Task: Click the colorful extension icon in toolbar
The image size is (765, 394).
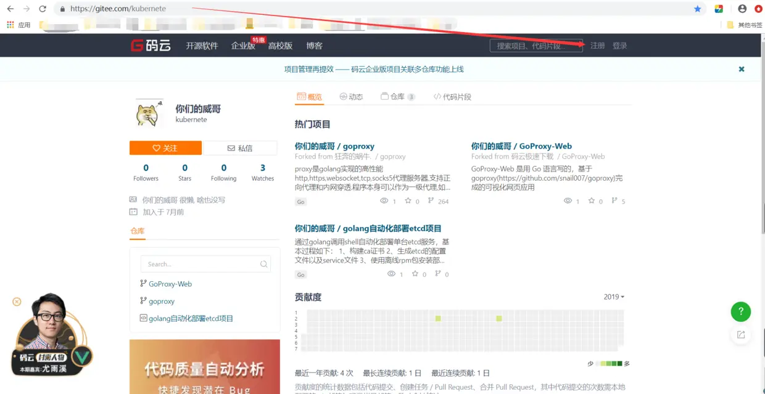Action: tap(719, 9)
